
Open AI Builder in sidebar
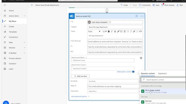coord(13,53)
